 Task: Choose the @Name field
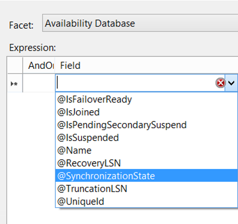pos(146,151)
